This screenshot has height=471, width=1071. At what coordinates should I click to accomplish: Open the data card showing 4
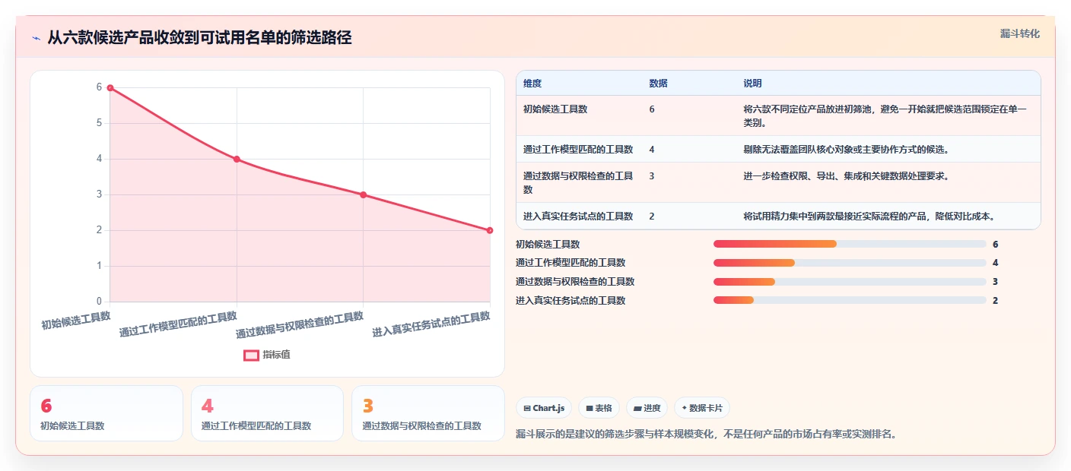(x=268, y=413)
